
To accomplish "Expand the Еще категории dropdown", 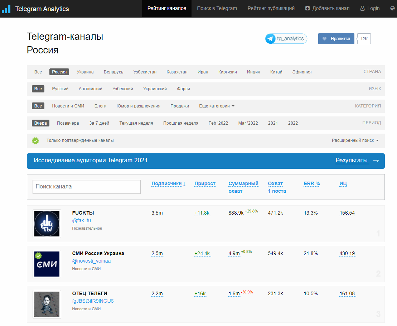I will pos(217,106).
